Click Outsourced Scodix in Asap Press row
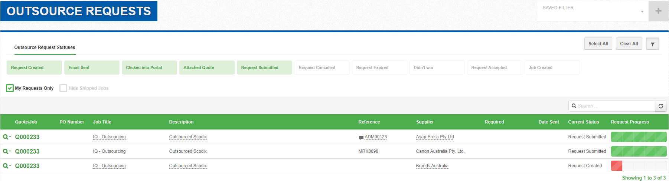This screenshot has width=669, height=181. 188,137
